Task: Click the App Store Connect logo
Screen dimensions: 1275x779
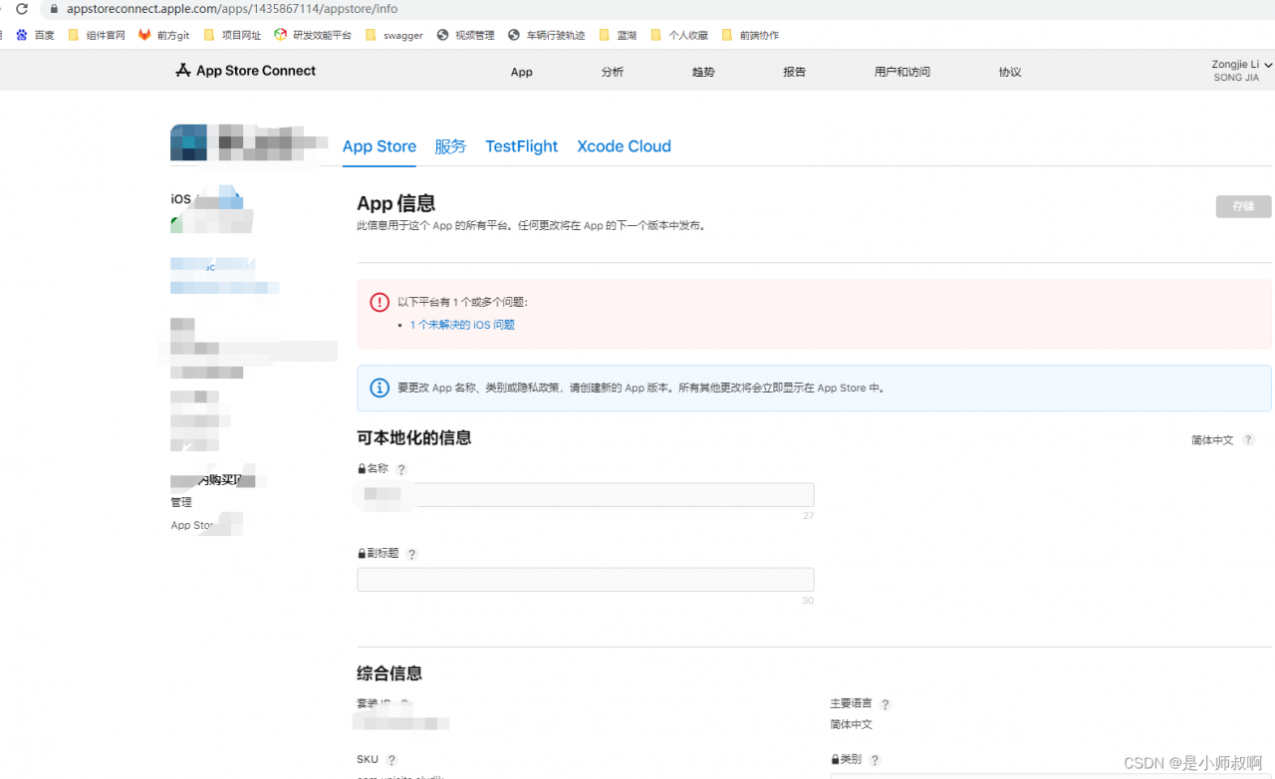Action: [245, 71]
